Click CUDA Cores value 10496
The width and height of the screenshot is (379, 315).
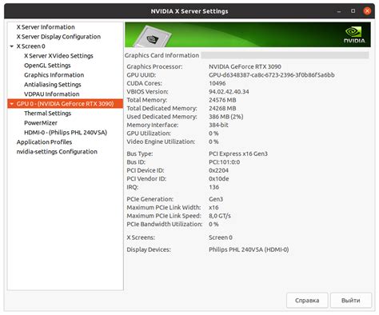coord(217,83)
